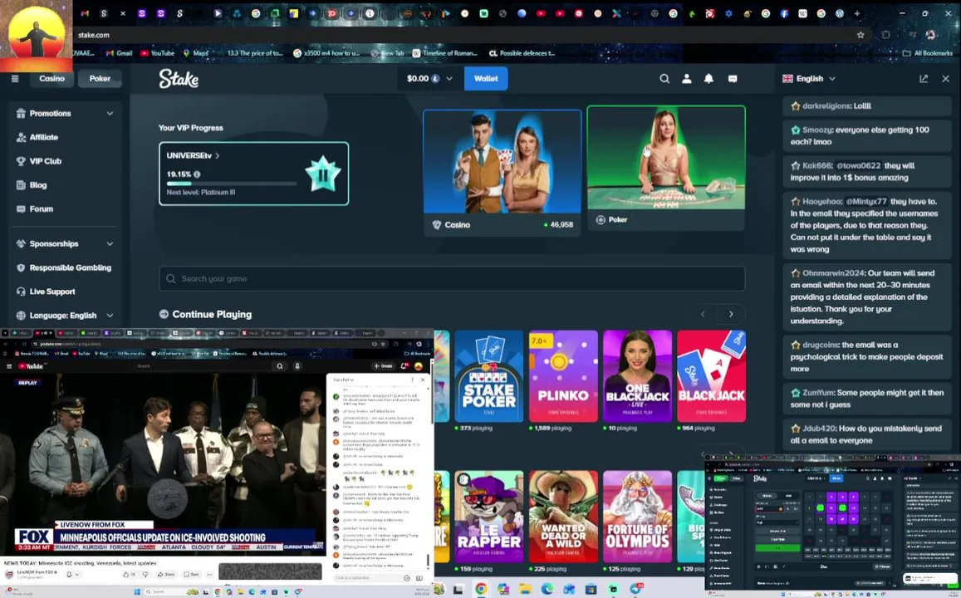Switch to Casino mode at top left

[52, 78]
